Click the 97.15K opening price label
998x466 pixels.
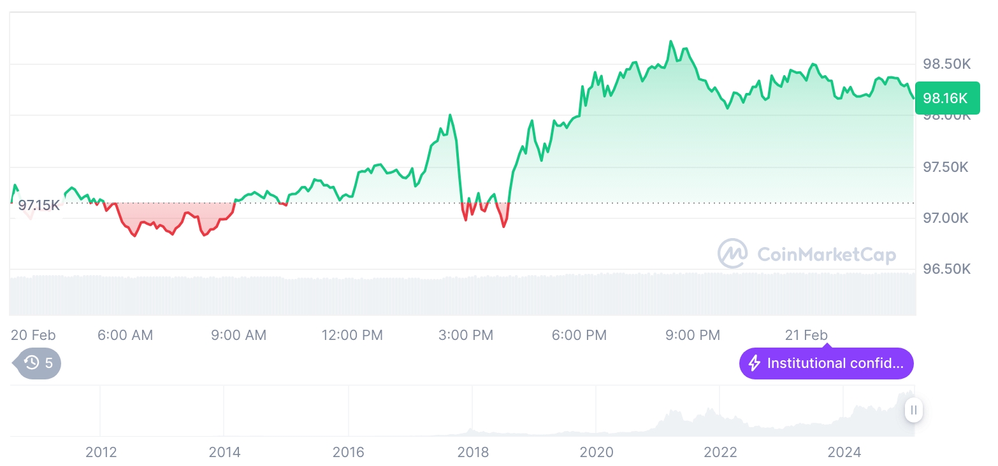[39, 205]
